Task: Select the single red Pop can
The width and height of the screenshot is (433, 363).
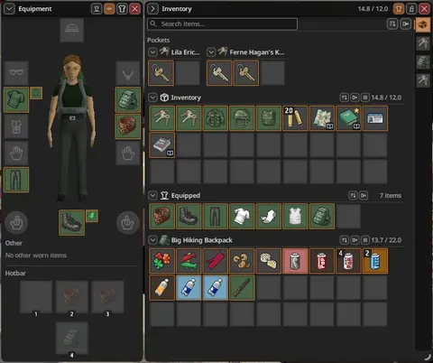Action: [x=322, y=261]
